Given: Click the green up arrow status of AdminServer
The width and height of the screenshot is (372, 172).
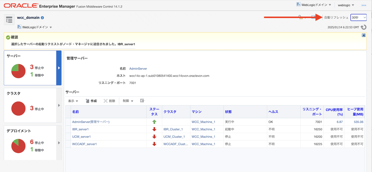Looking at the screenshot, I should click(154, 122).
